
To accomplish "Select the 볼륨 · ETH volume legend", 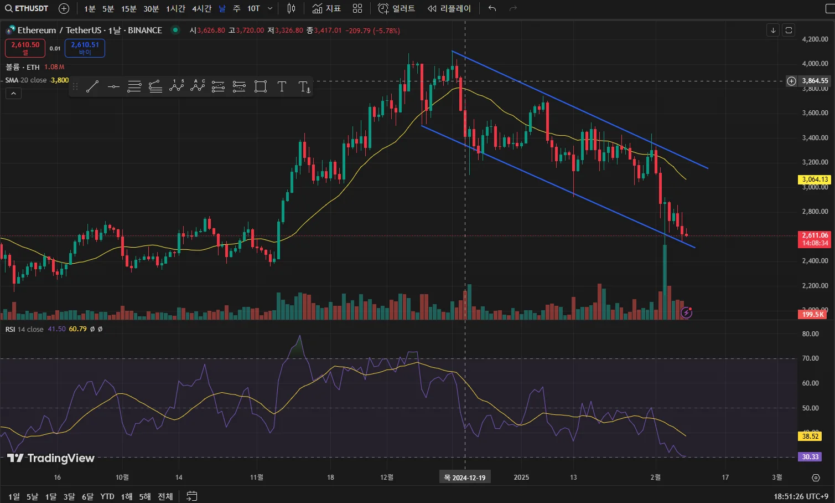I will click(23, 67).
